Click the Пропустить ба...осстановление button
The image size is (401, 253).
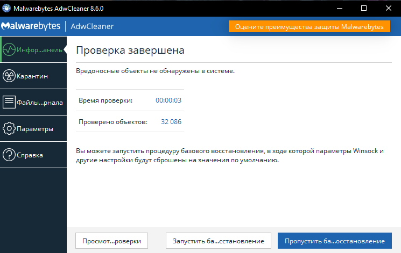(335, 241)
